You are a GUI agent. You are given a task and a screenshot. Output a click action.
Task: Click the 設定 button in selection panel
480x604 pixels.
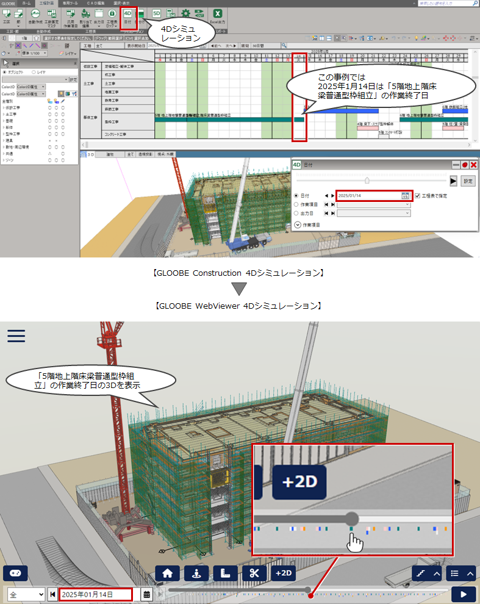tap(73, 79)
